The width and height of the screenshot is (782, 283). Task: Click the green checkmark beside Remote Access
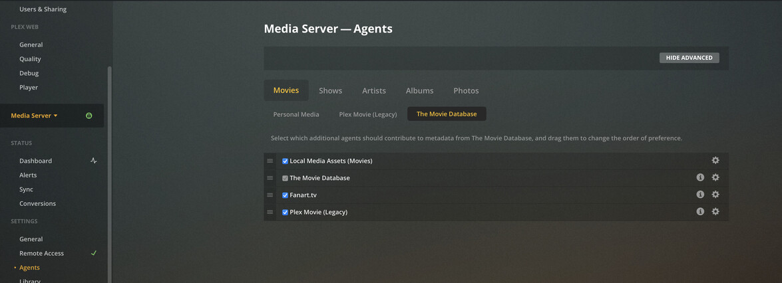93,253
